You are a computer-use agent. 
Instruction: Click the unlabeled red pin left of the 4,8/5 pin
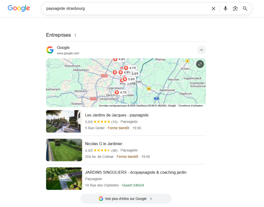click(115, 72)
